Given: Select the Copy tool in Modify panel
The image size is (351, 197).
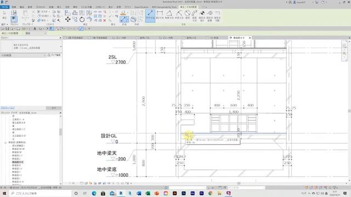Looking at the screenshot, I should (75, 20).
